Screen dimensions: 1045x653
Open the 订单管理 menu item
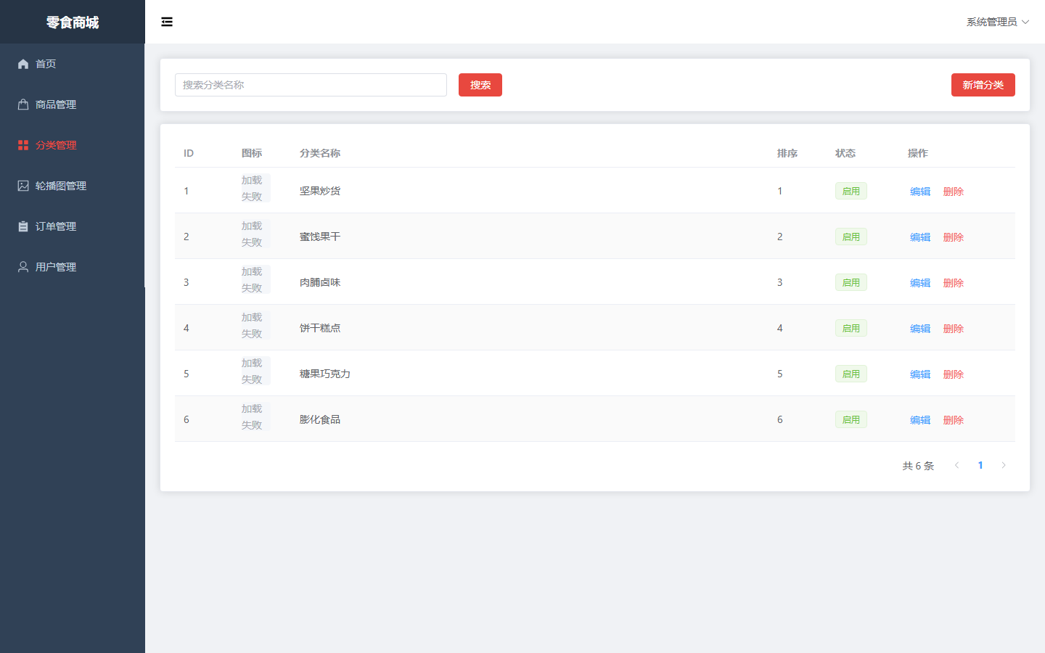pyautogui.click(x=73, y=226)
